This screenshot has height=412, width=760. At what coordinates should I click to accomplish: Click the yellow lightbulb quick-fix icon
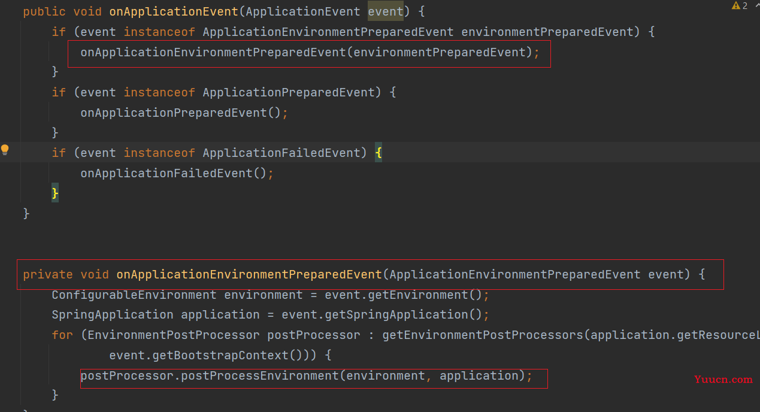tap(5, 150)
